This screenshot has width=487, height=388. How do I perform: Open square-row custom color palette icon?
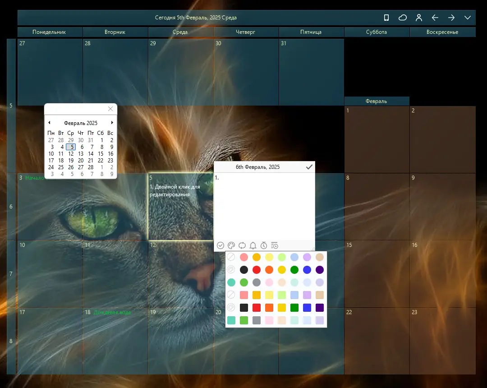[x=231, y=308]
